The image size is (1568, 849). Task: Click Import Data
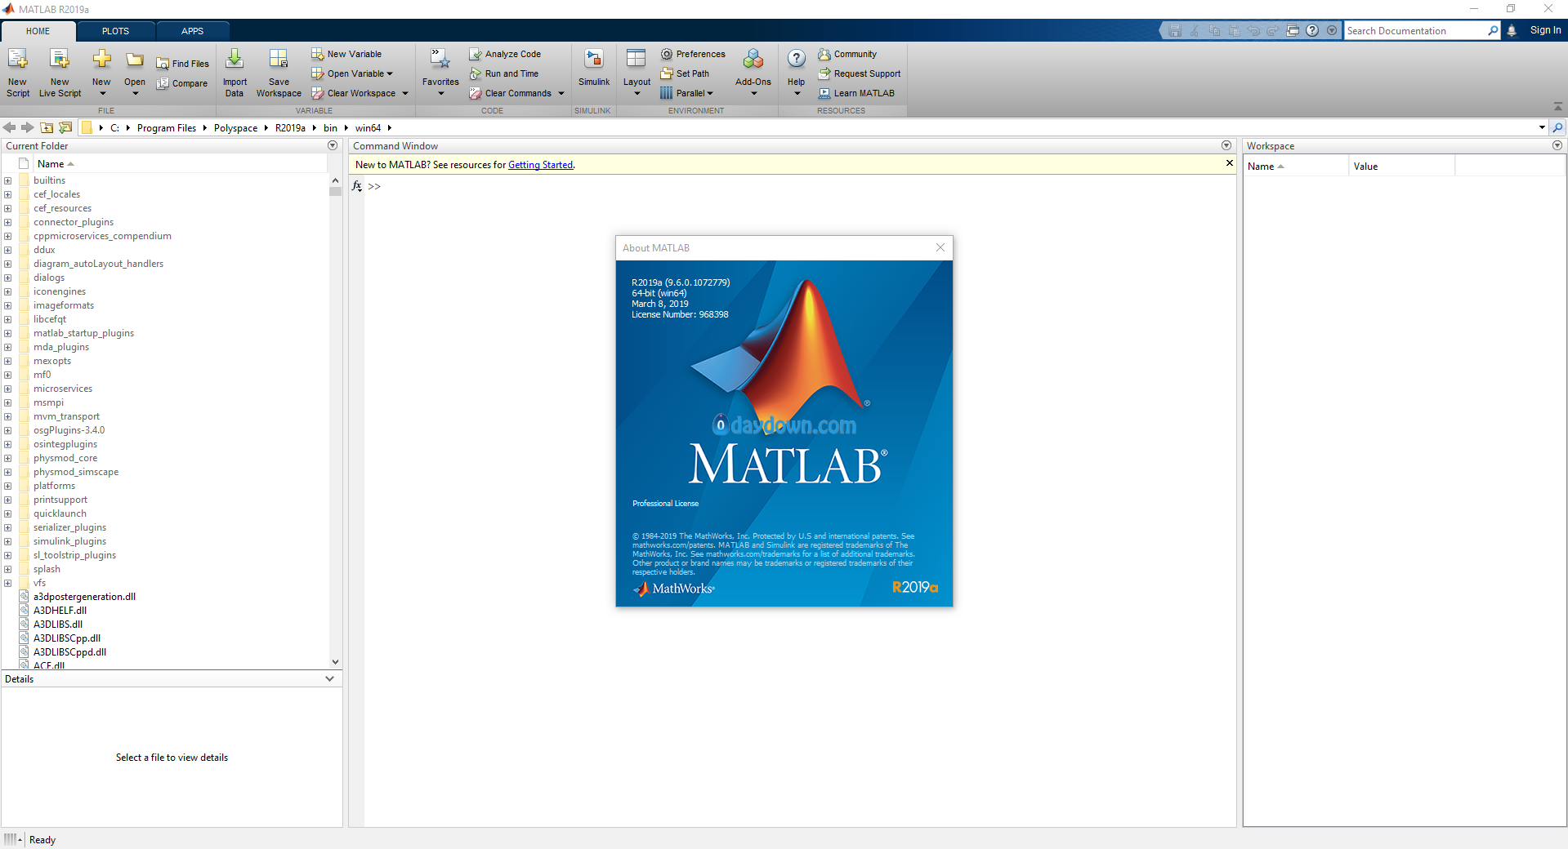point(235,72)
